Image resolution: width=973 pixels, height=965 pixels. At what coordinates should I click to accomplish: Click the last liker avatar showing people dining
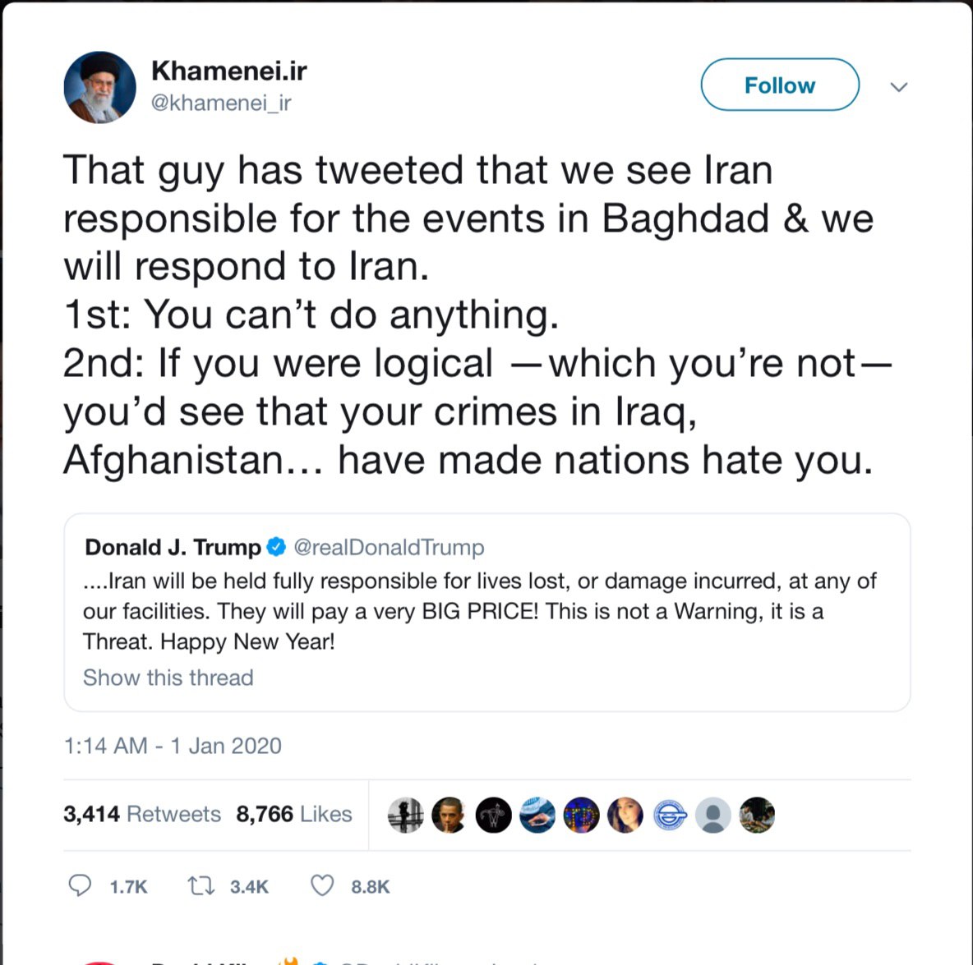click(x=757, y=815)
